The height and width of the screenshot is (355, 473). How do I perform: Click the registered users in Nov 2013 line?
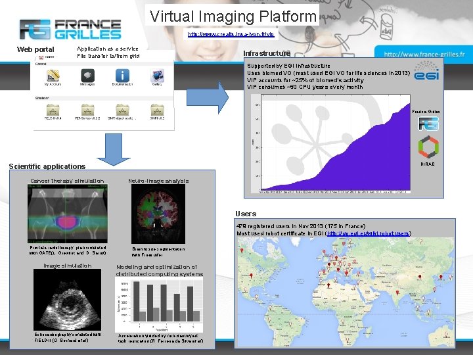click(x=301, y=226)
